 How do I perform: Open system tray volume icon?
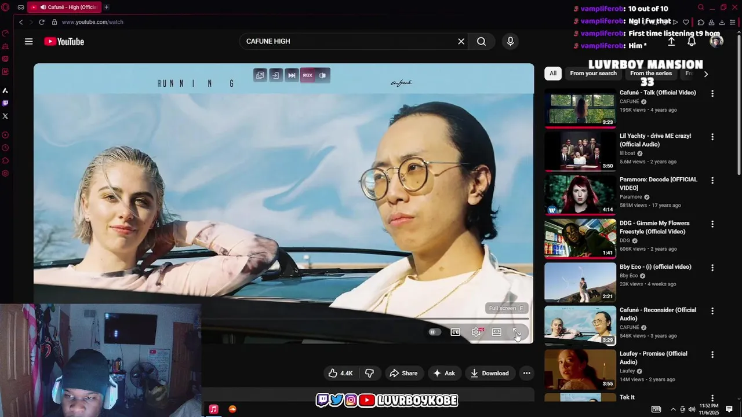tap(692, 409)
